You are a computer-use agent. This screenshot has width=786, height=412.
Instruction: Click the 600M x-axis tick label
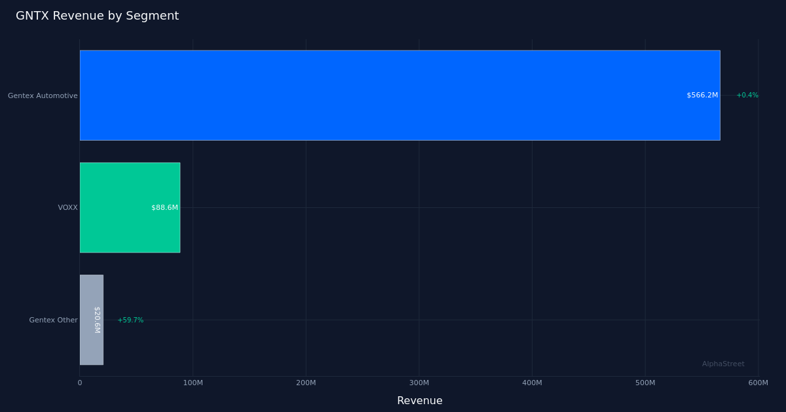(758, 383)
